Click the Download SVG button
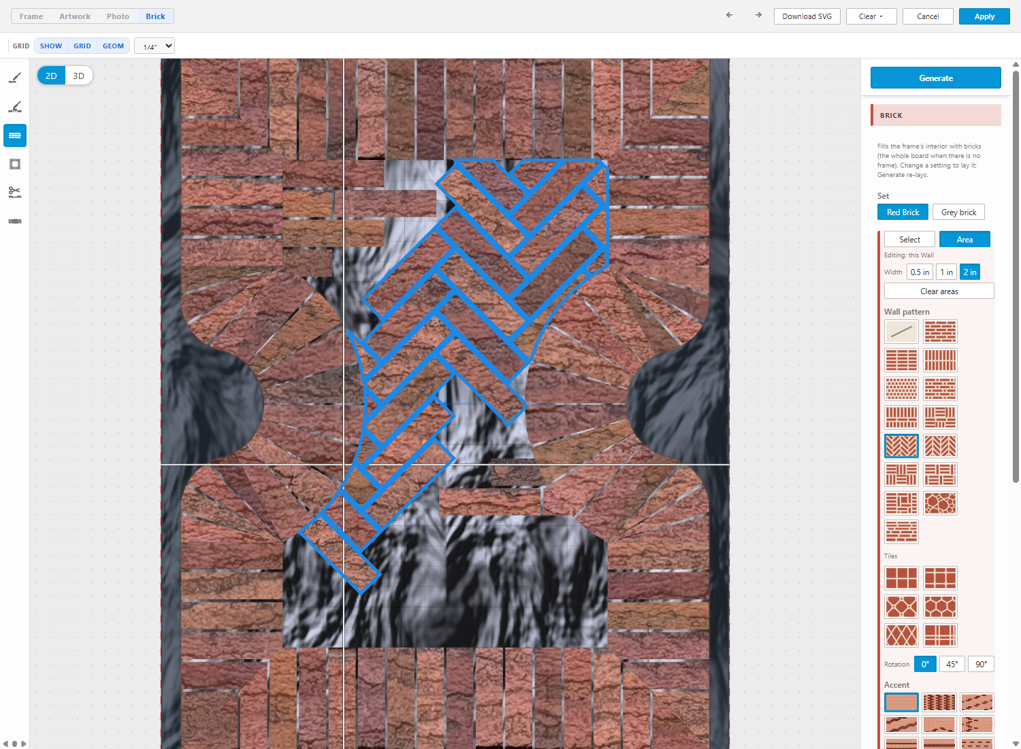Image resolution: width=1021 pixels, height=749 pixels. pos(807,16)
